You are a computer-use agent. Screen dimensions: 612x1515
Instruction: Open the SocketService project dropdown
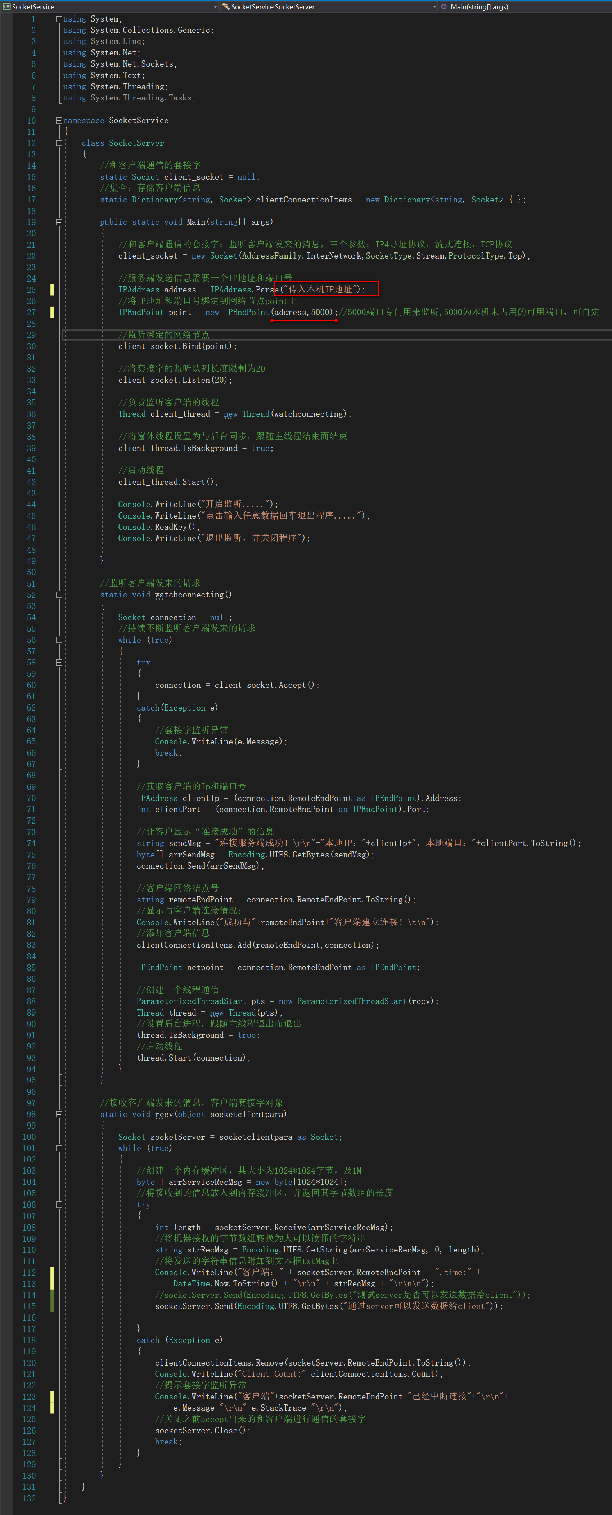pyautogui.click(x=215, y=7)
